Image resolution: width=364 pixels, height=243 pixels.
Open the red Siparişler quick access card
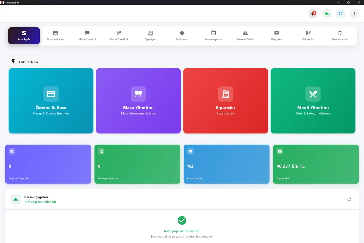coord(226,101)
